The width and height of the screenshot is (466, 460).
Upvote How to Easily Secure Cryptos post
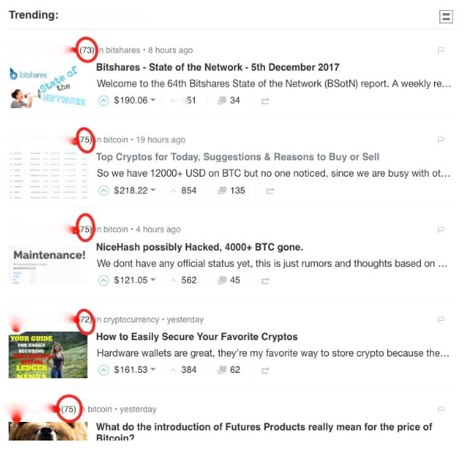pyautogui.click(x=104, y=370)
